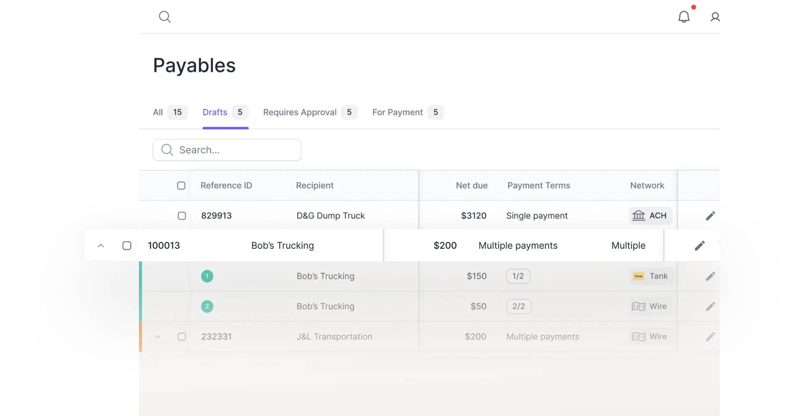Open the For Payment tab
Viewport: 805px width, 416px height.
click(x=397, y=112)
